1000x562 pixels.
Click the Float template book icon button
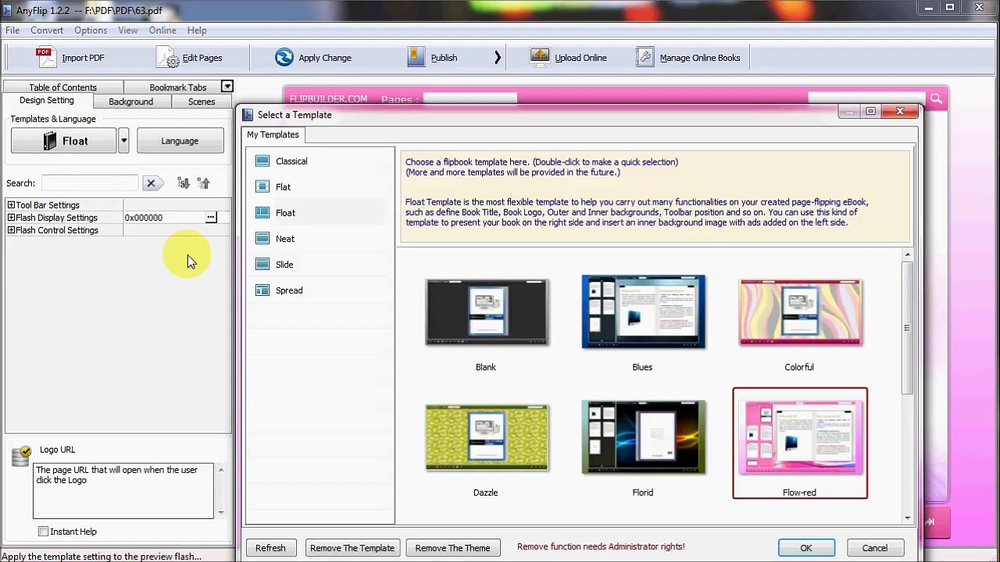pyautogui.click(x=64, y=140)
